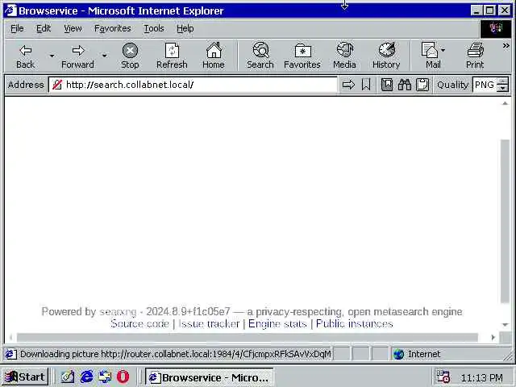Viewport: 516px width, 387px height.
Task: Click the address bar URL field
Action: pyautogui.click(x=193, y=85)
